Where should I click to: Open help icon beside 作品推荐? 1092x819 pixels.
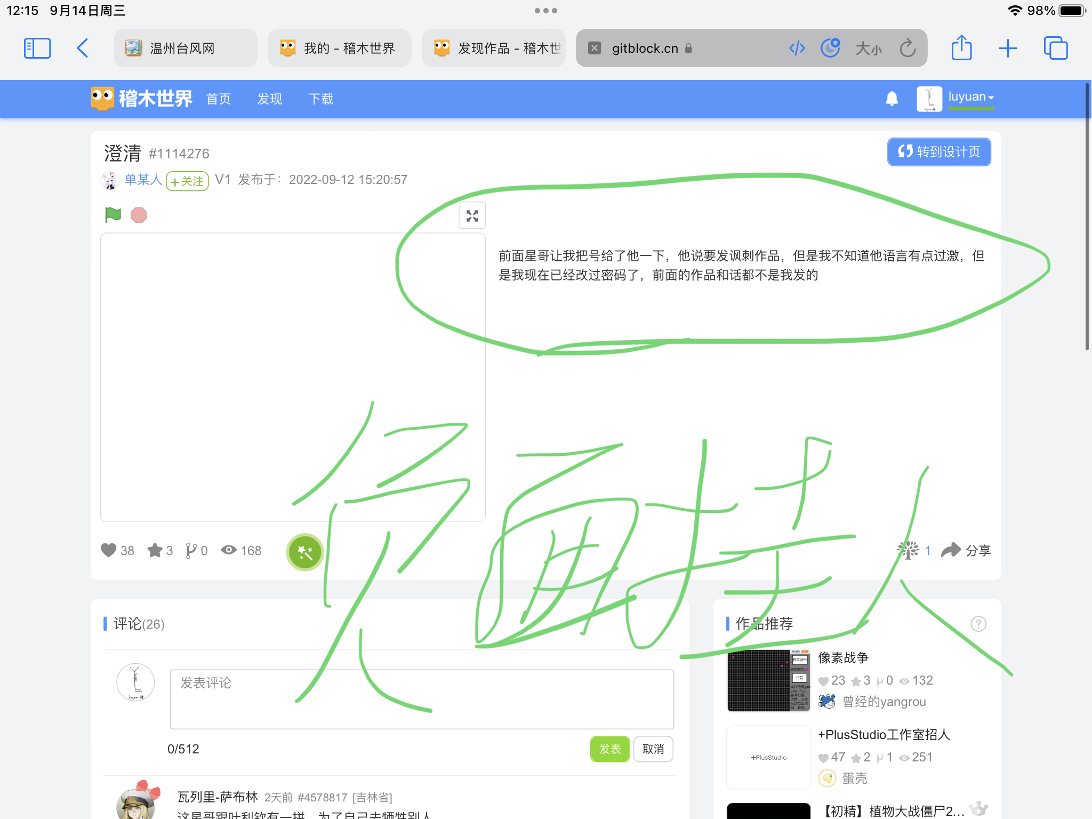[978, 624]
